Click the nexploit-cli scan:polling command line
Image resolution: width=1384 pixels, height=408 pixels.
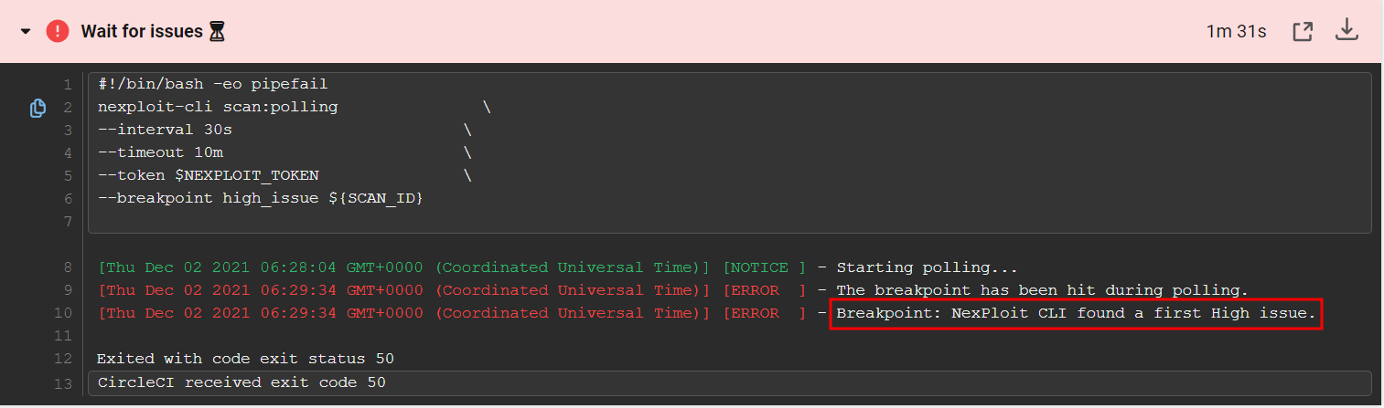[218, 107]
